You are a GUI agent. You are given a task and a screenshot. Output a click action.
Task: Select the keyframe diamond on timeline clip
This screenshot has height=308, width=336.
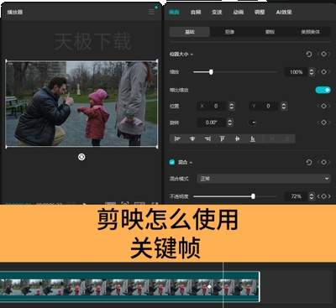click(x=209, y=287)
